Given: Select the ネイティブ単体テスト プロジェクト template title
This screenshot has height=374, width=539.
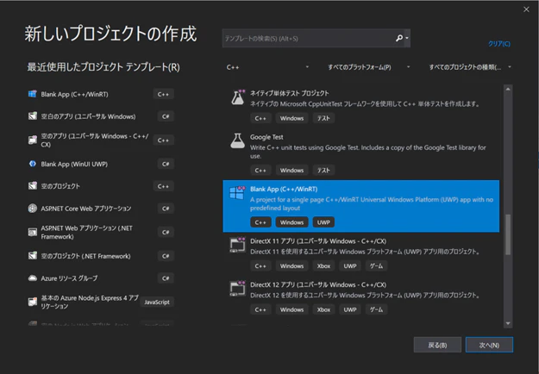Looking at the screenshot, I should [290, 93].
